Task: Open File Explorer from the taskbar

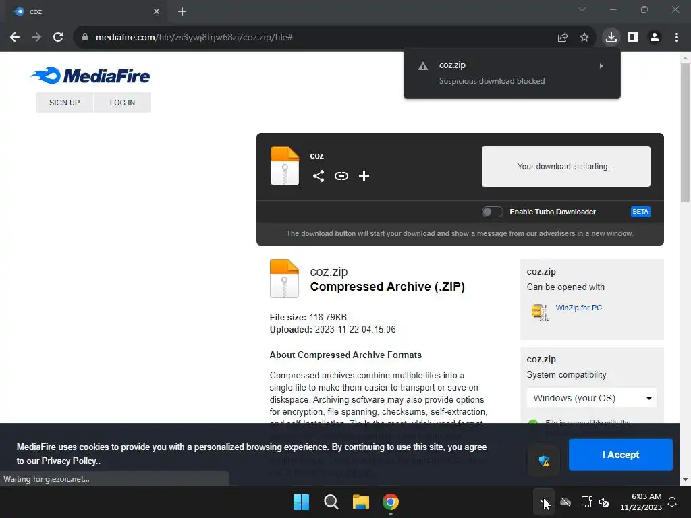Action: coord(360,502)
